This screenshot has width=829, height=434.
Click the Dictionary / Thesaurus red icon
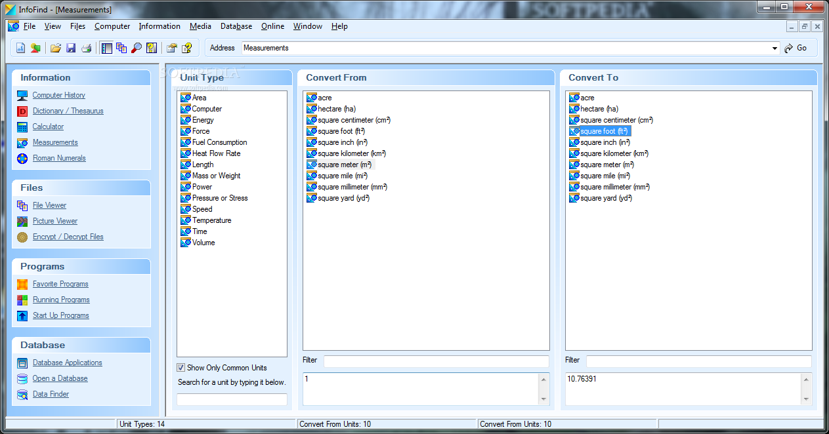coord(22,111)
